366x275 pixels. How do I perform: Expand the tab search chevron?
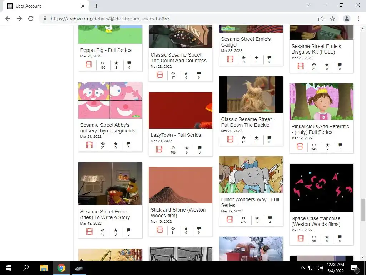(308, 5)
